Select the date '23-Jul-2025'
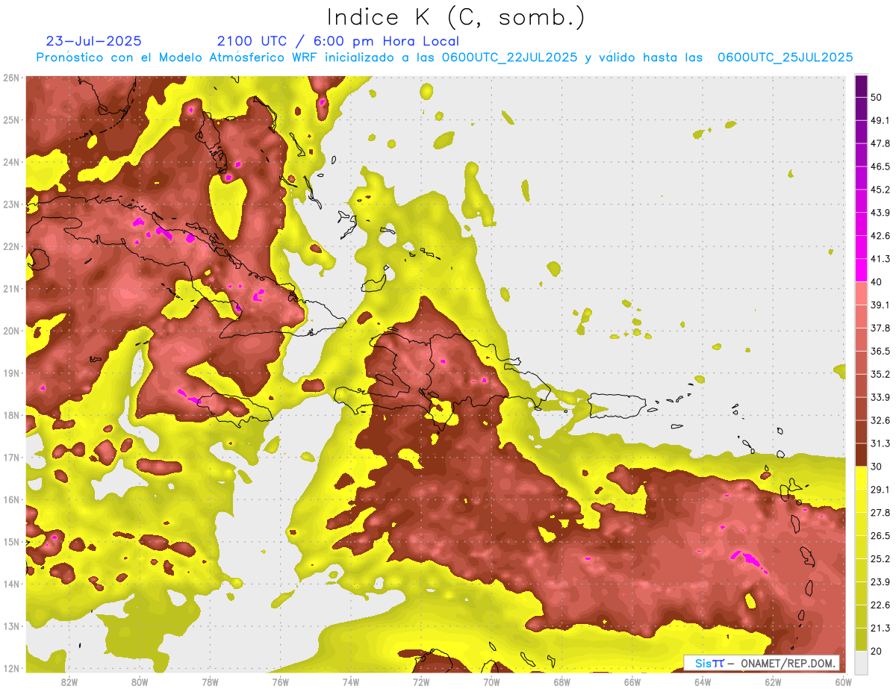Viewport: 896px width, 692px height. click(x=93, y=41)
